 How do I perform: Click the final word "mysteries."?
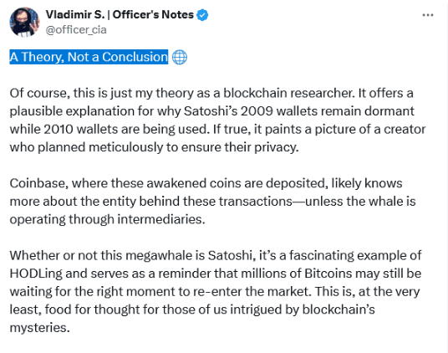pyautogui.click(x=40, y=328)
